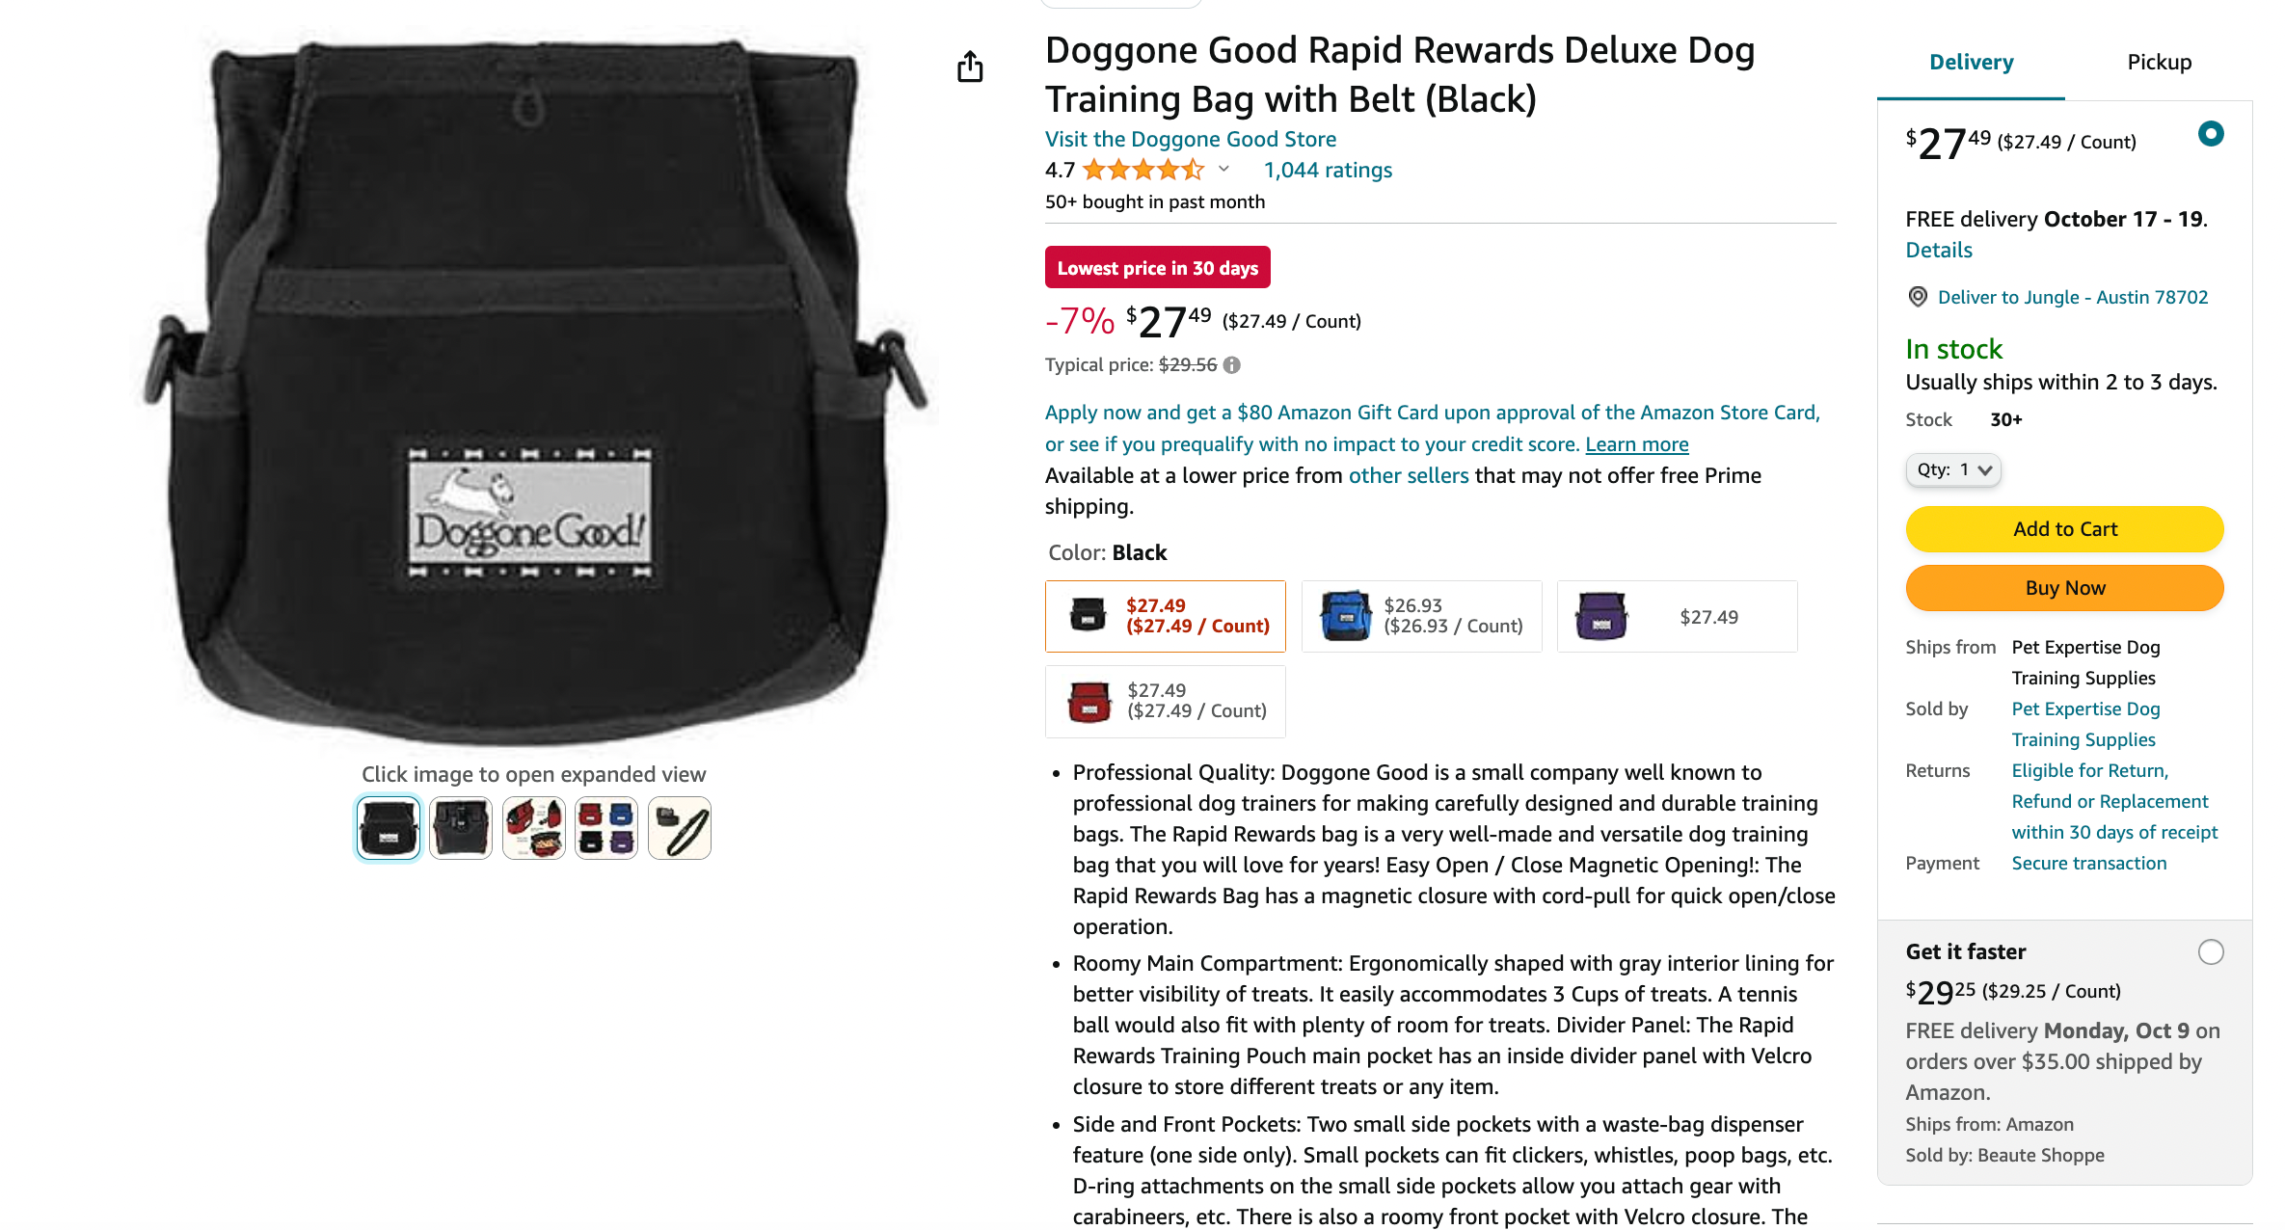Select the second product thumbnail image
This screenshot has width=2285, height=1230.
461,828
